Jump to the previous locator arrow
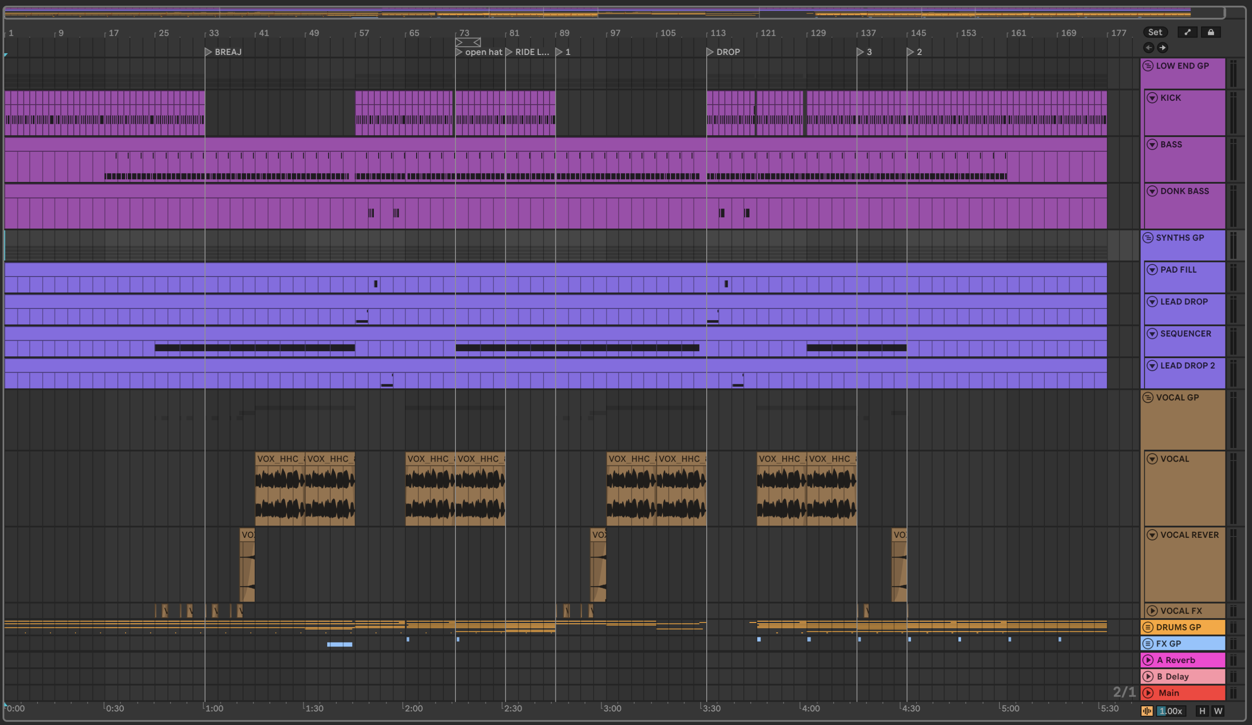Screen dimensions: 1252x725 [1149, 48]
